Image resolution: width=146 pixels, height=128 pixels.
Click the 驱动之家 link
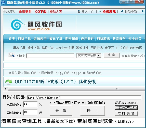[x=56, y=12]
